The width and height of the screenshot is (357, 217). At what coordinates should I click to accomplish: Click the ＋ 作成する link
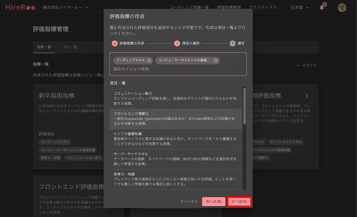point(307,65)
